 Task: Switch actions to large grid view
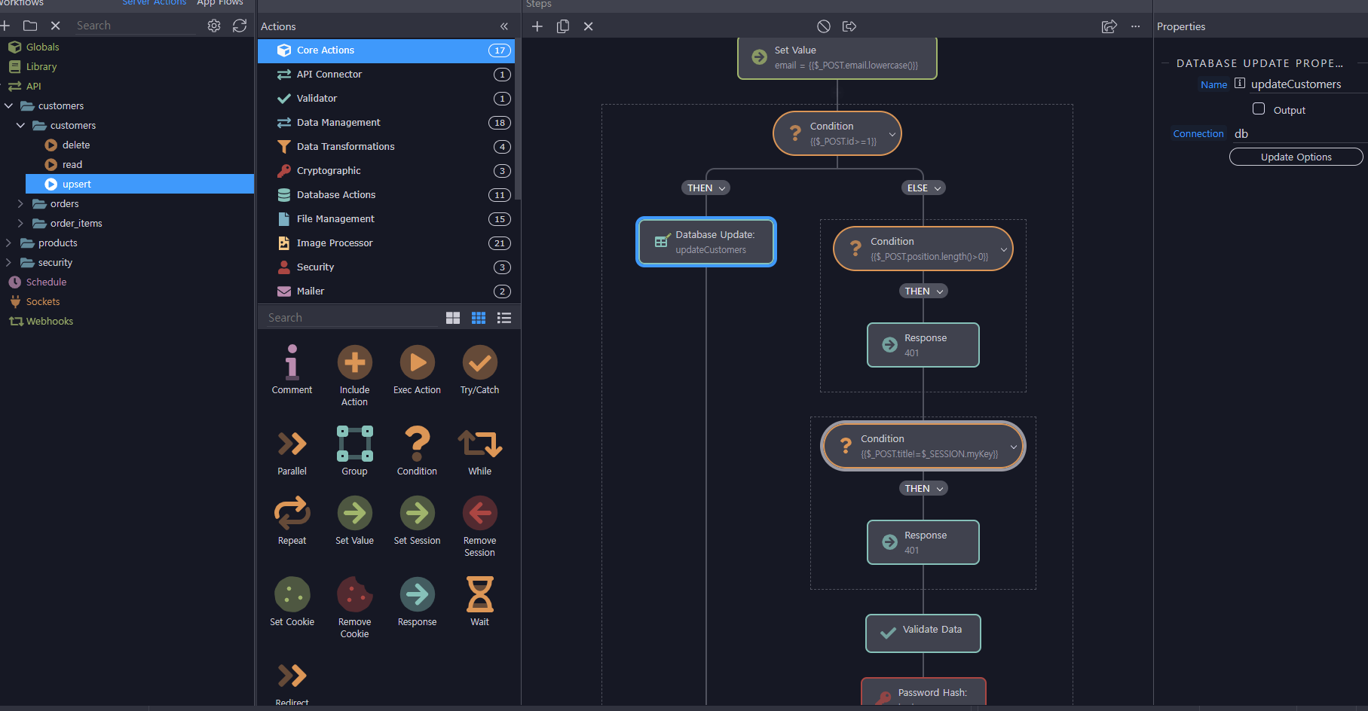(x=453, y=318)
